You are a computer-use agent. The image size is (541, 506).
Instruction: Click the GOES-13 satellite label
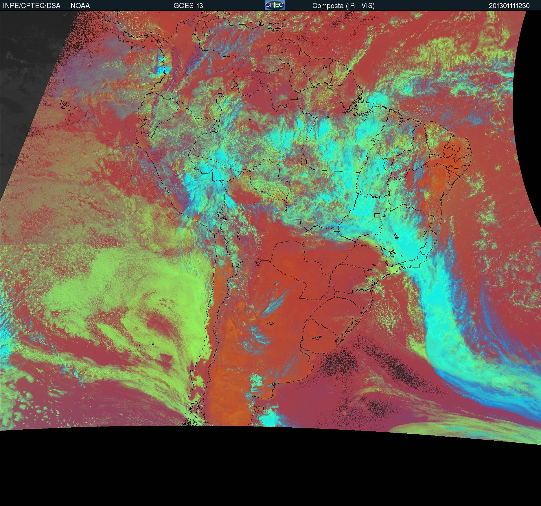point(188,6)
